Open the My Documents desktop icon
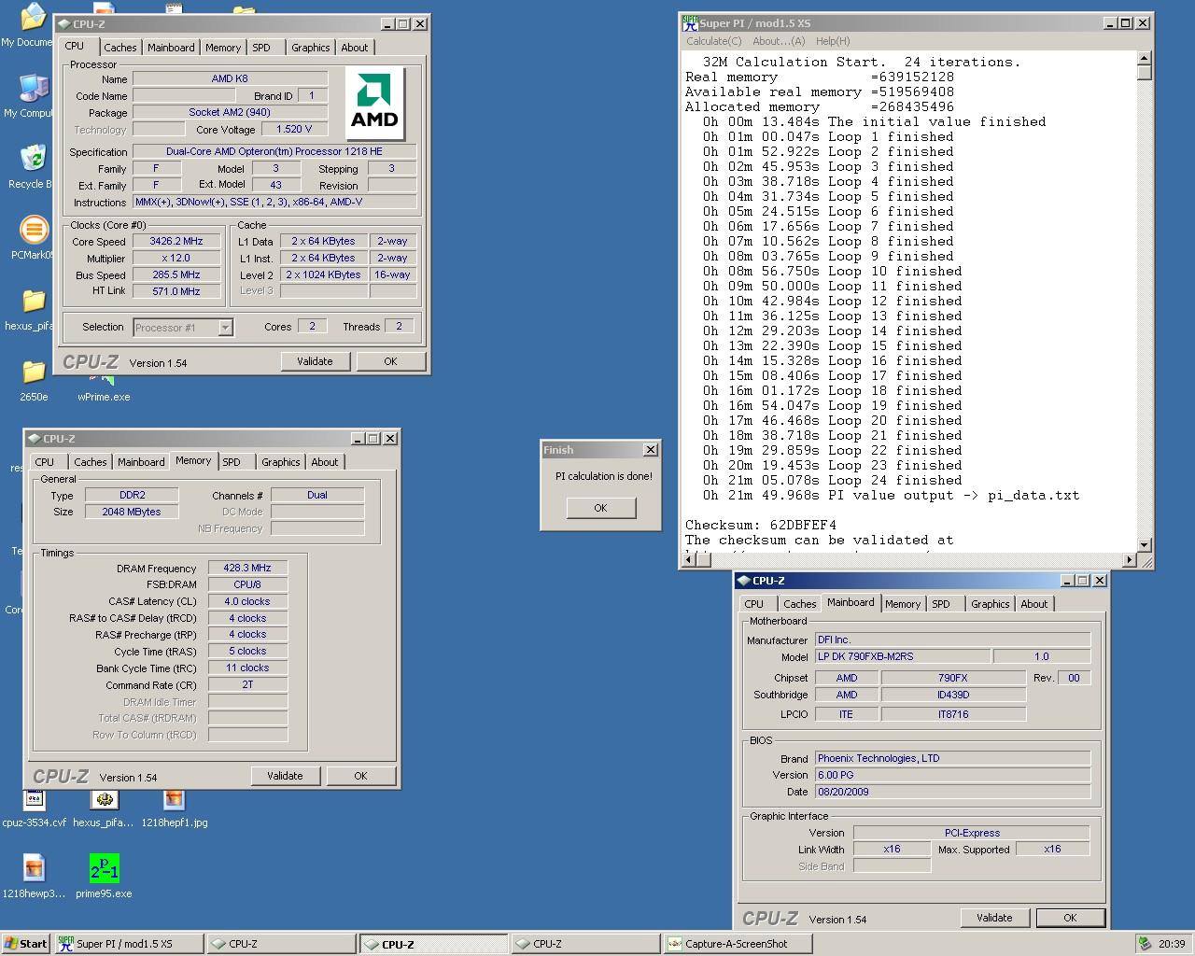This screenshot has width=1195, height=956. pos(34,19)
